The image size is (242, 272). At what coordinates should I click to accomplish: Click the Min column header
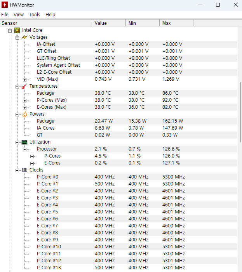(x=143, y=23)
